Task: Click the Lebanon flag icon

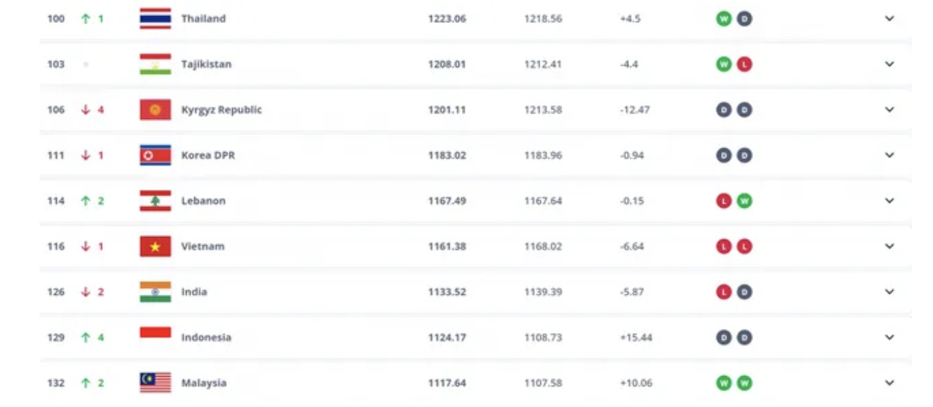Action: click(x=155, y=201)
